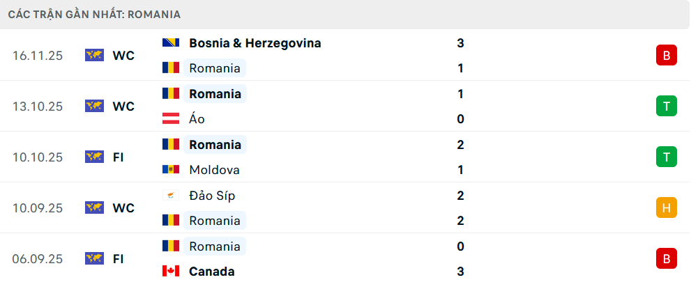691x282 pixels.
Task: Click the 06.09.25 match date
Action: coord(38,259)
